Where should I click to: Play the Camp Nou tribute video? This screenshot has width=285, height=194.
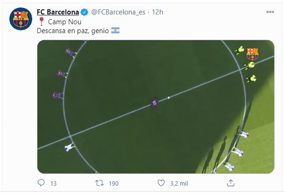tap(156, 107)
